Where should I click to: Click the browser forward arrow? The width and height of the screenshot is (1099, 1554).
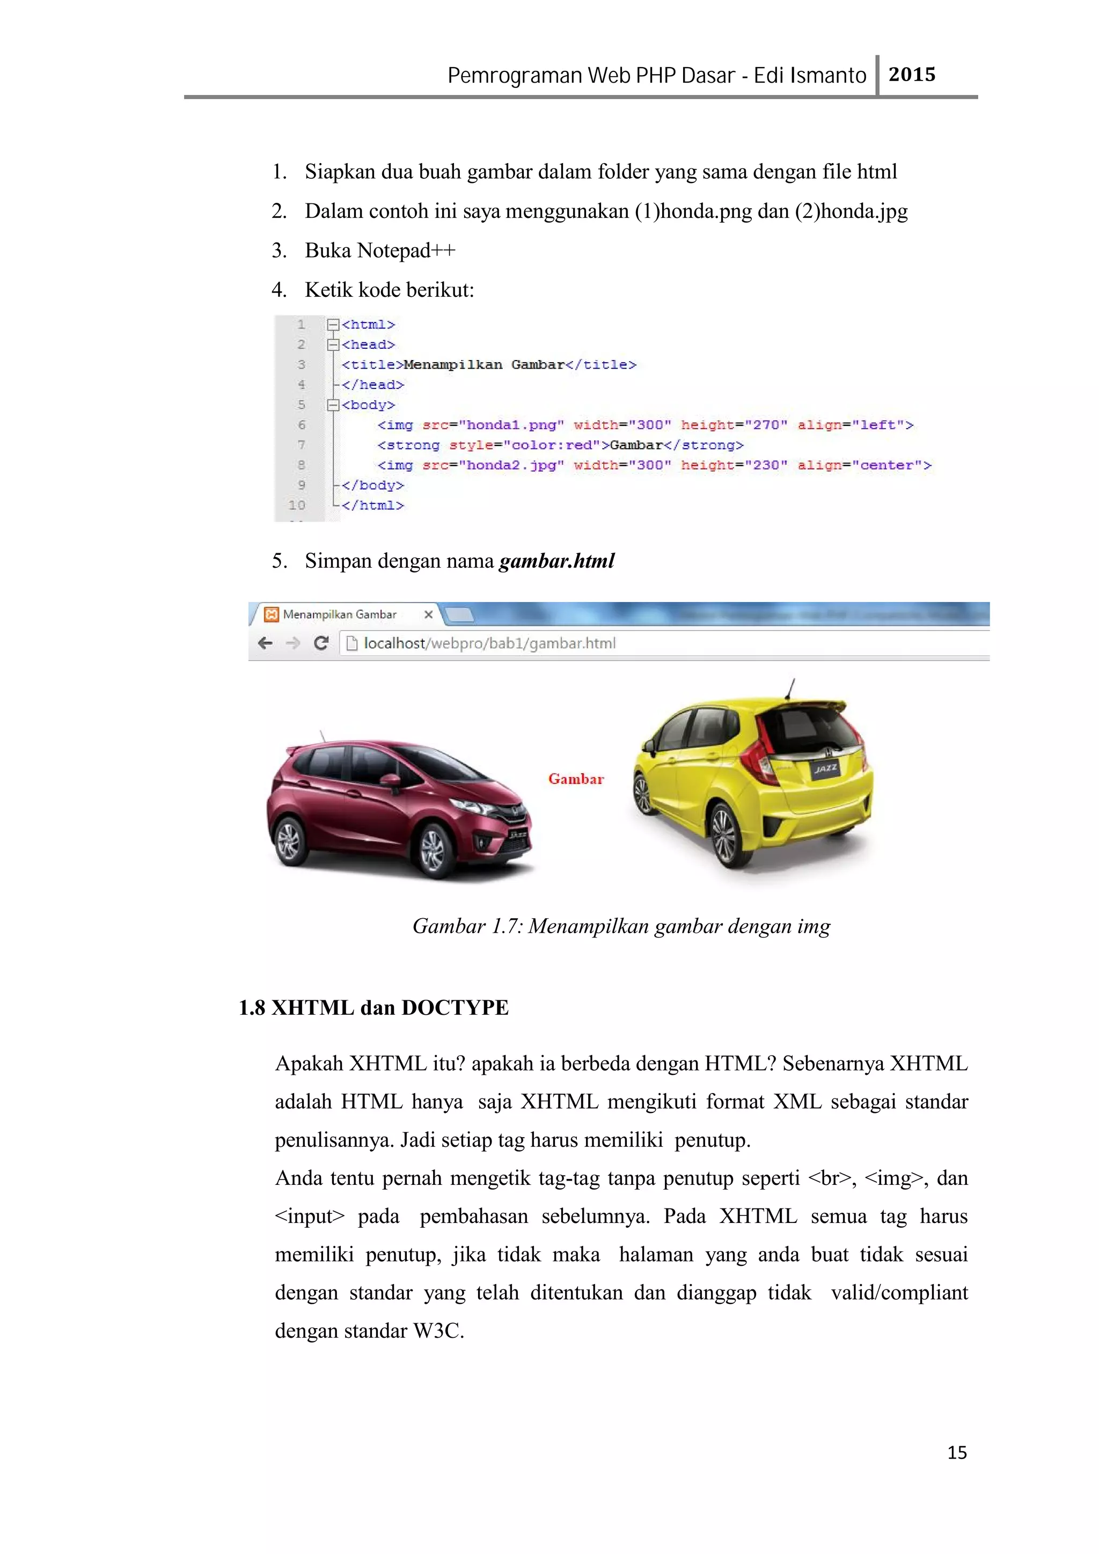tap(293, 643)
